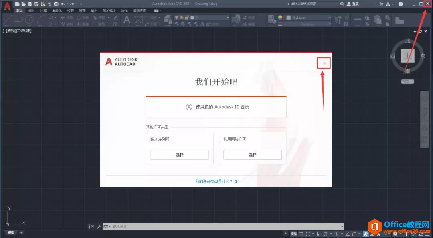Close the AutoCAD licensing dialog
The image size is (433, 238).
[x=324, y=63]
